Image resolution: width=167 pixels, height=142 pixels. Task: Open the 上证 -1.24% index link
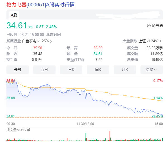point(148,41)
